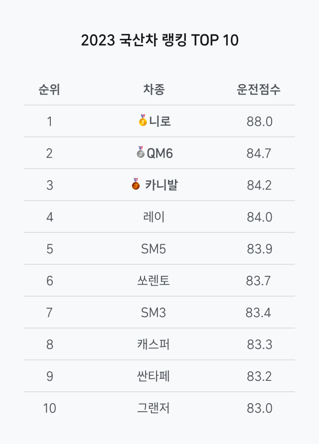
Task: Click the SM5 car name
Action: pyautogui.click(x=154, y=249)
